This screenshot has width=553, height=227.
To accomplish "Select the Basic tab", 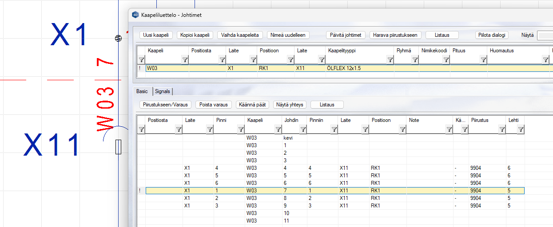I will click(x=142, y=91).
